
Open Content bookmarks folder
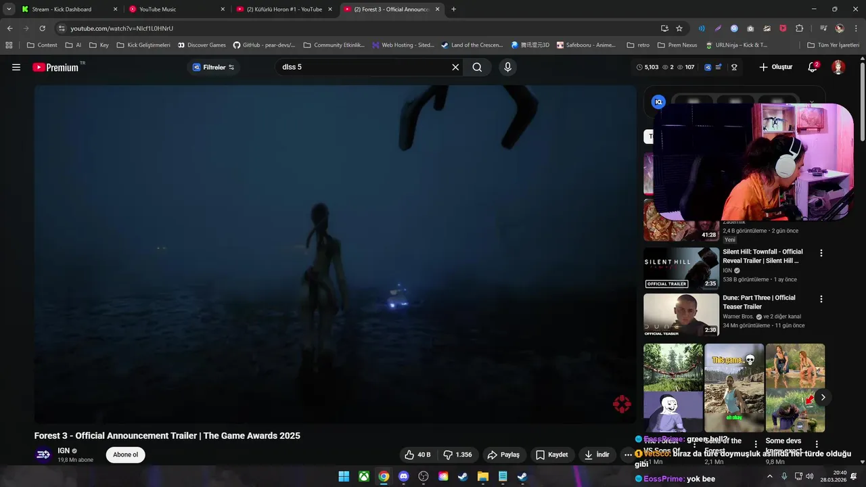(42, 45)
